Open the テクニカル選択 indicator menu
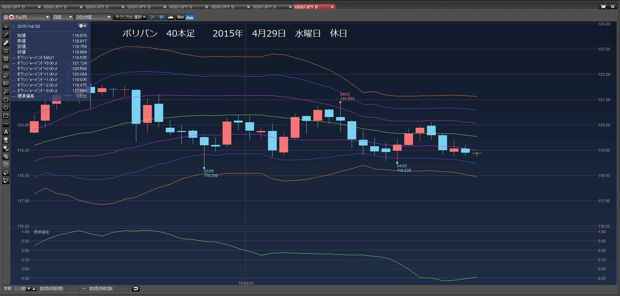 (130, 17)
